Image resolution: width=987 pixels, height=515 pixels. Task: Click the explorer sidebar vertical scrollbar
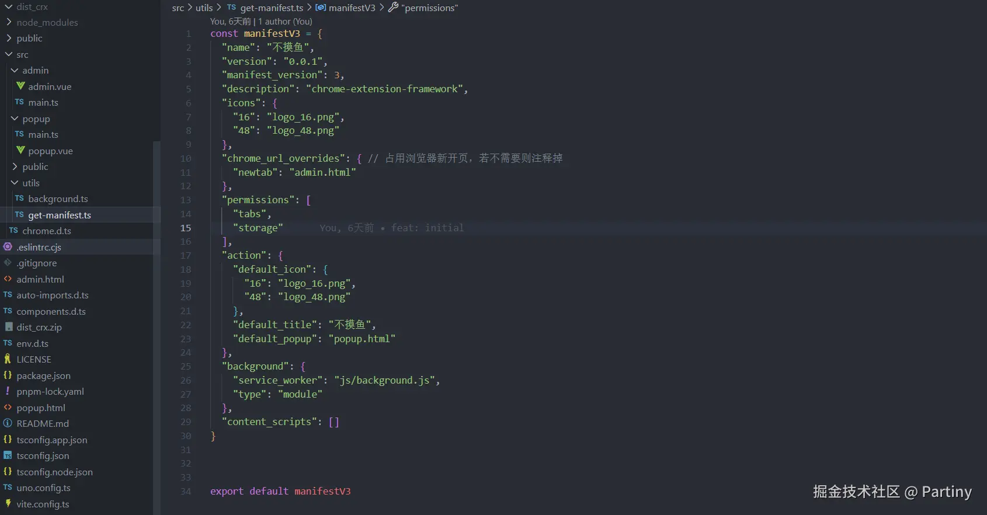click(x=156, y=327)
